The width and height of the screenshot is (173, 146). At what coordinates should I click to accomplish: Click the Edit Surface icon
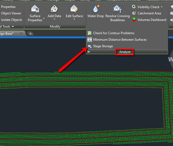coord(74,8)
